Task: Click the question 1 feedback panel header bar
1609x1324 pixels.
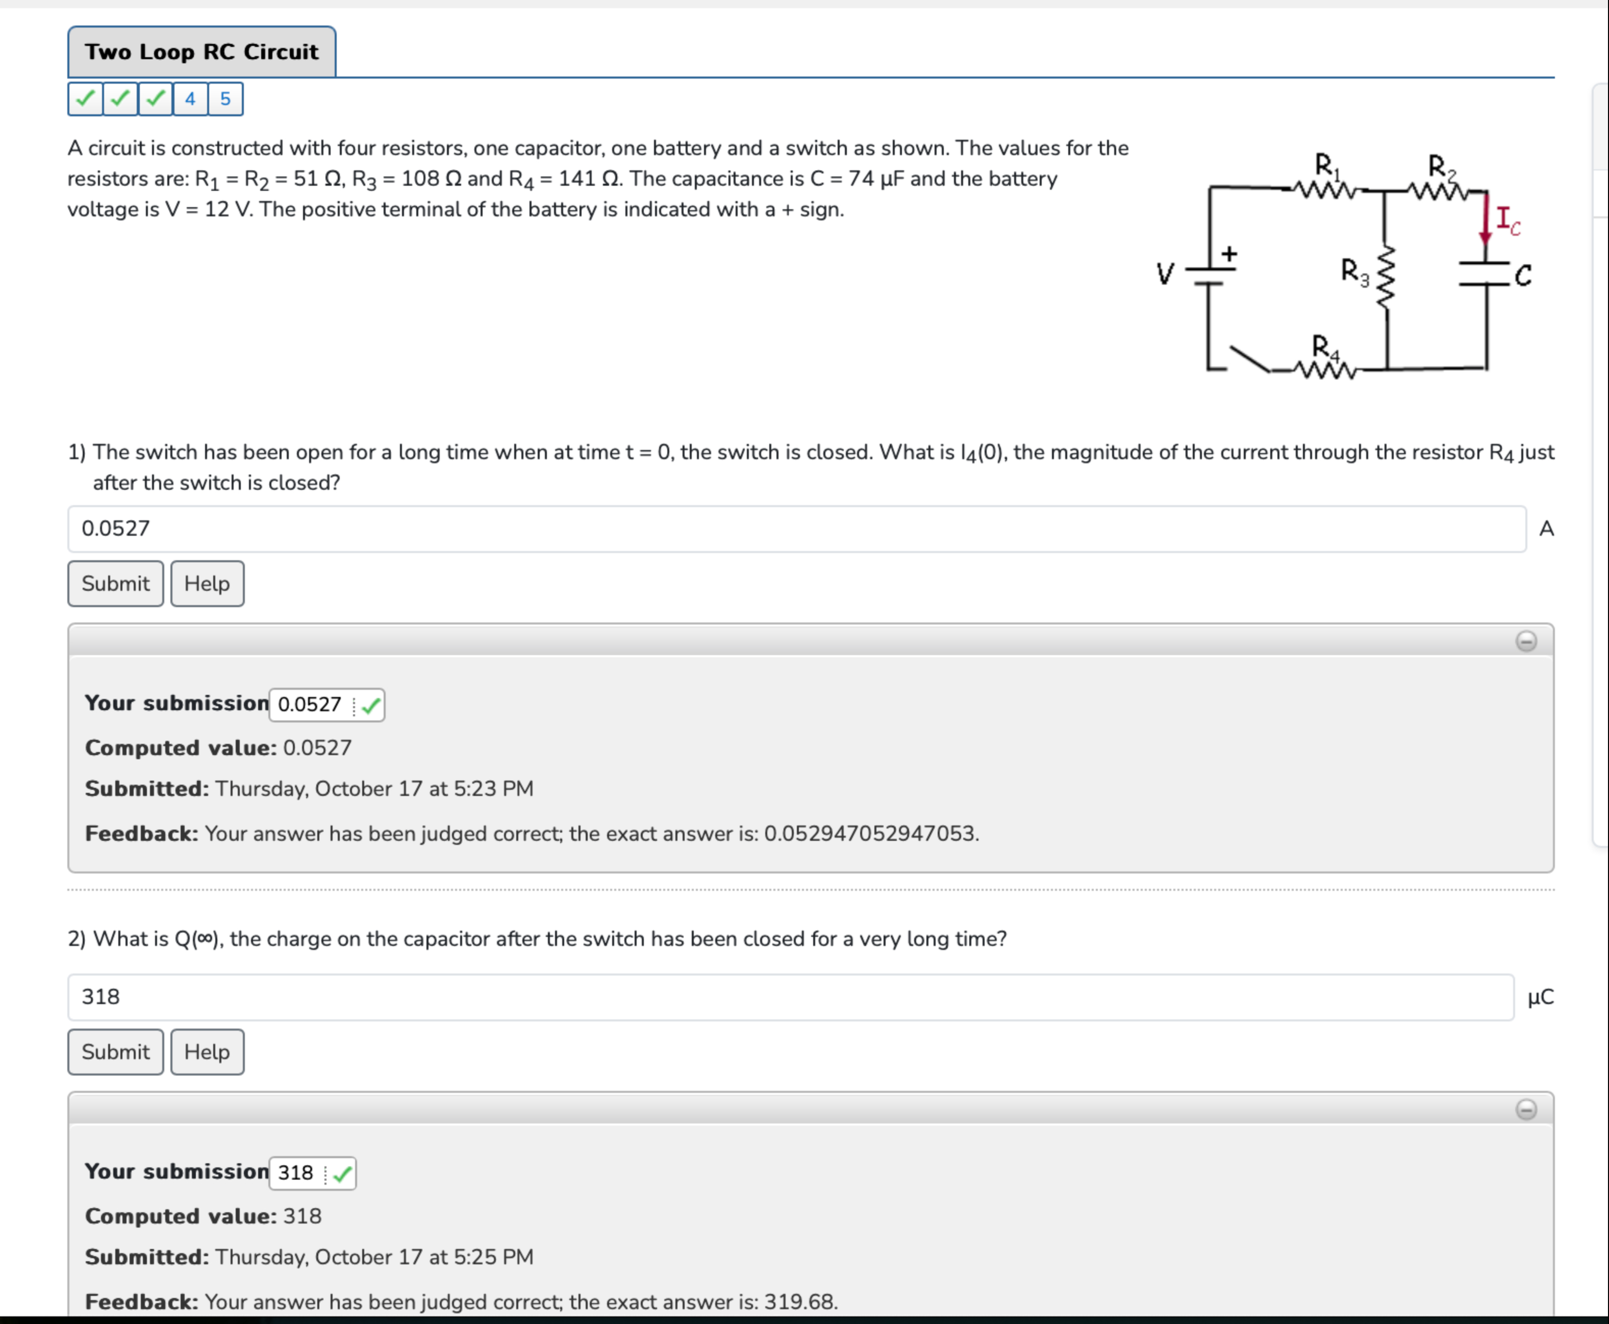Action: coord(763,641)
